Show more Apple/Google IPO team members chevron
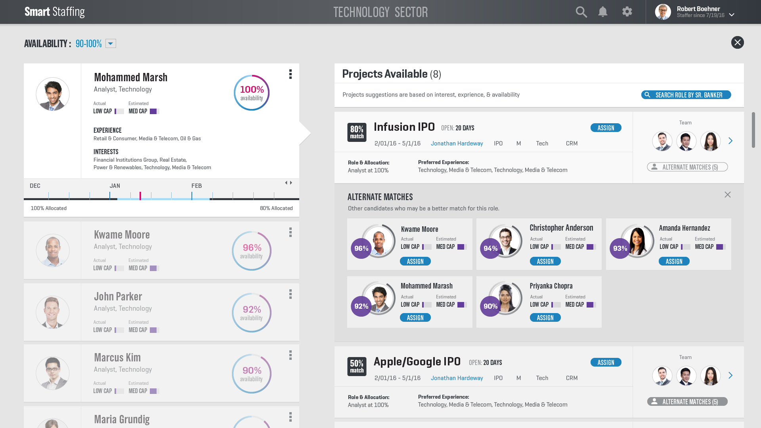Screen dimensions: 761x428 [730, 375]
